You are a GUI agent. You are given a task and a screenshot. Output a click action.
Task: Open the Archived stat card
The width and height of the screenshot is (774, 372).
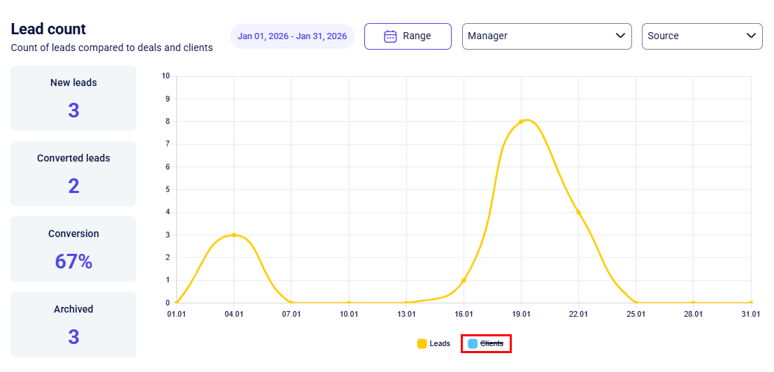pos(73,324)
